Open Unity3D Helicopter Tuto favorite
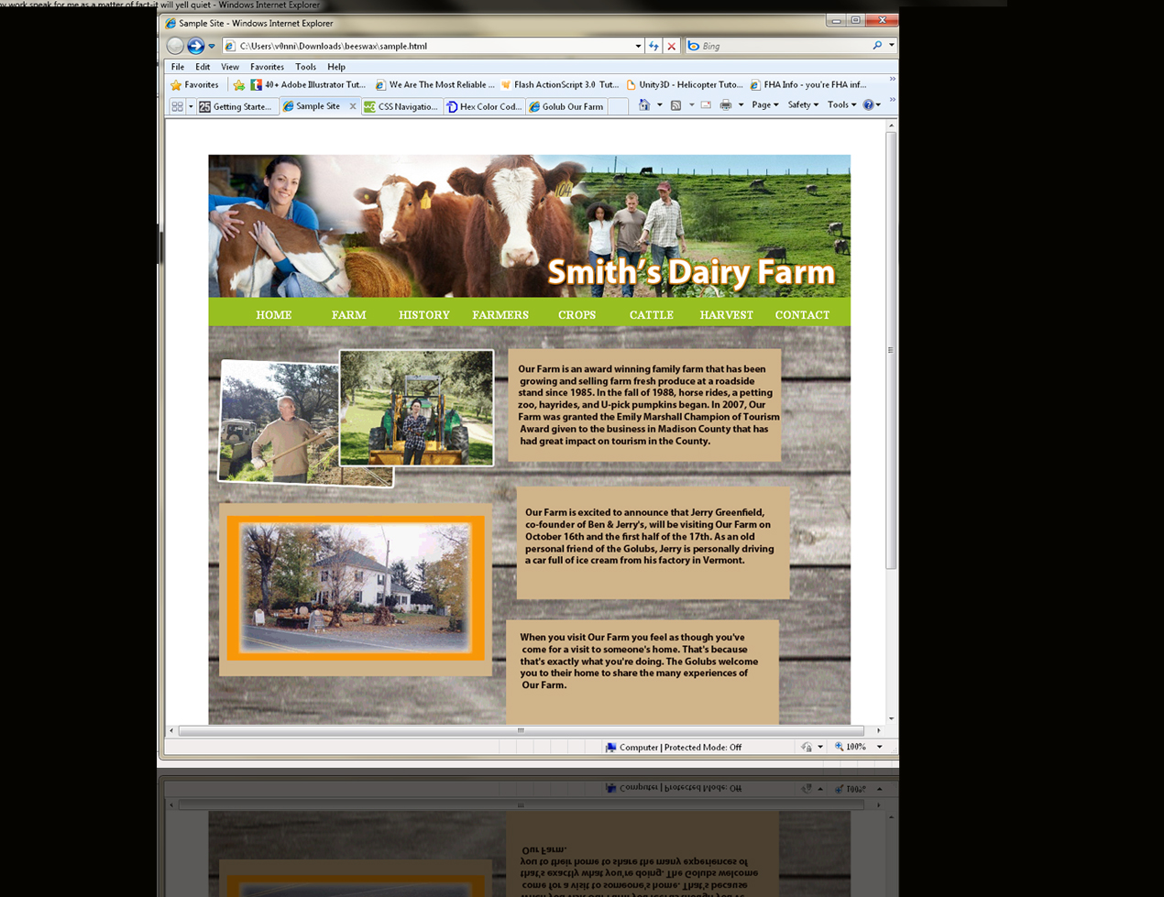Image resolution: width=1164 pixels, height=897 pixels. (x=684, y=84)
